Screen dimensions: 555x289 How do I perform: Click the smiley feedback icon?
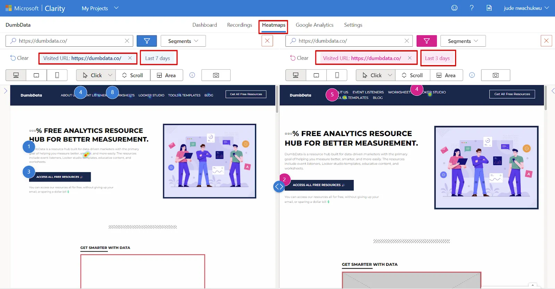point(454,8)
